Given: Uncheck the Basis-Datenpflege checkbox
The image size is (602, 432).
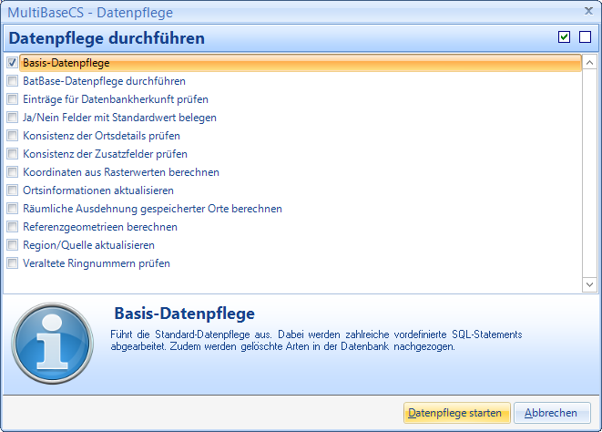Looking at the screenshot, I should (12, 63).
